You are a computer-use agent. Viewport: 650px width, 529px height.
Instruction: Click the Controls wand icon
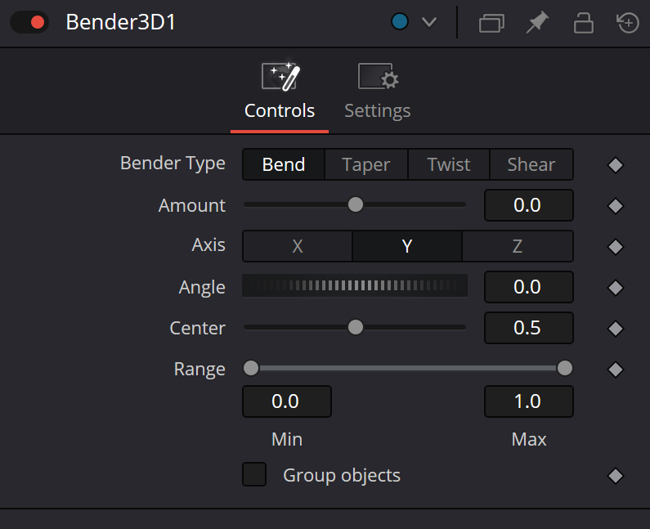pos(280,76)
